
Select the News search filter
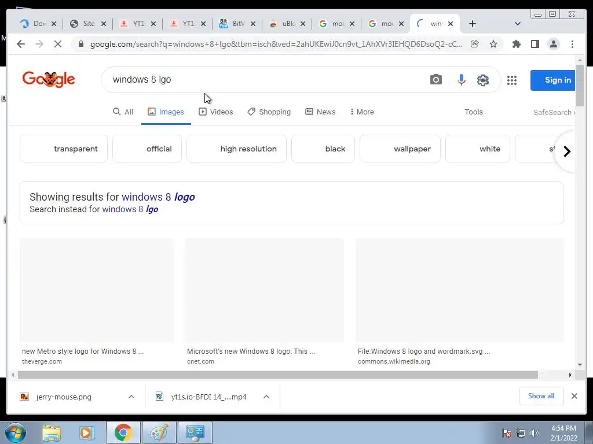pos(320,112)
